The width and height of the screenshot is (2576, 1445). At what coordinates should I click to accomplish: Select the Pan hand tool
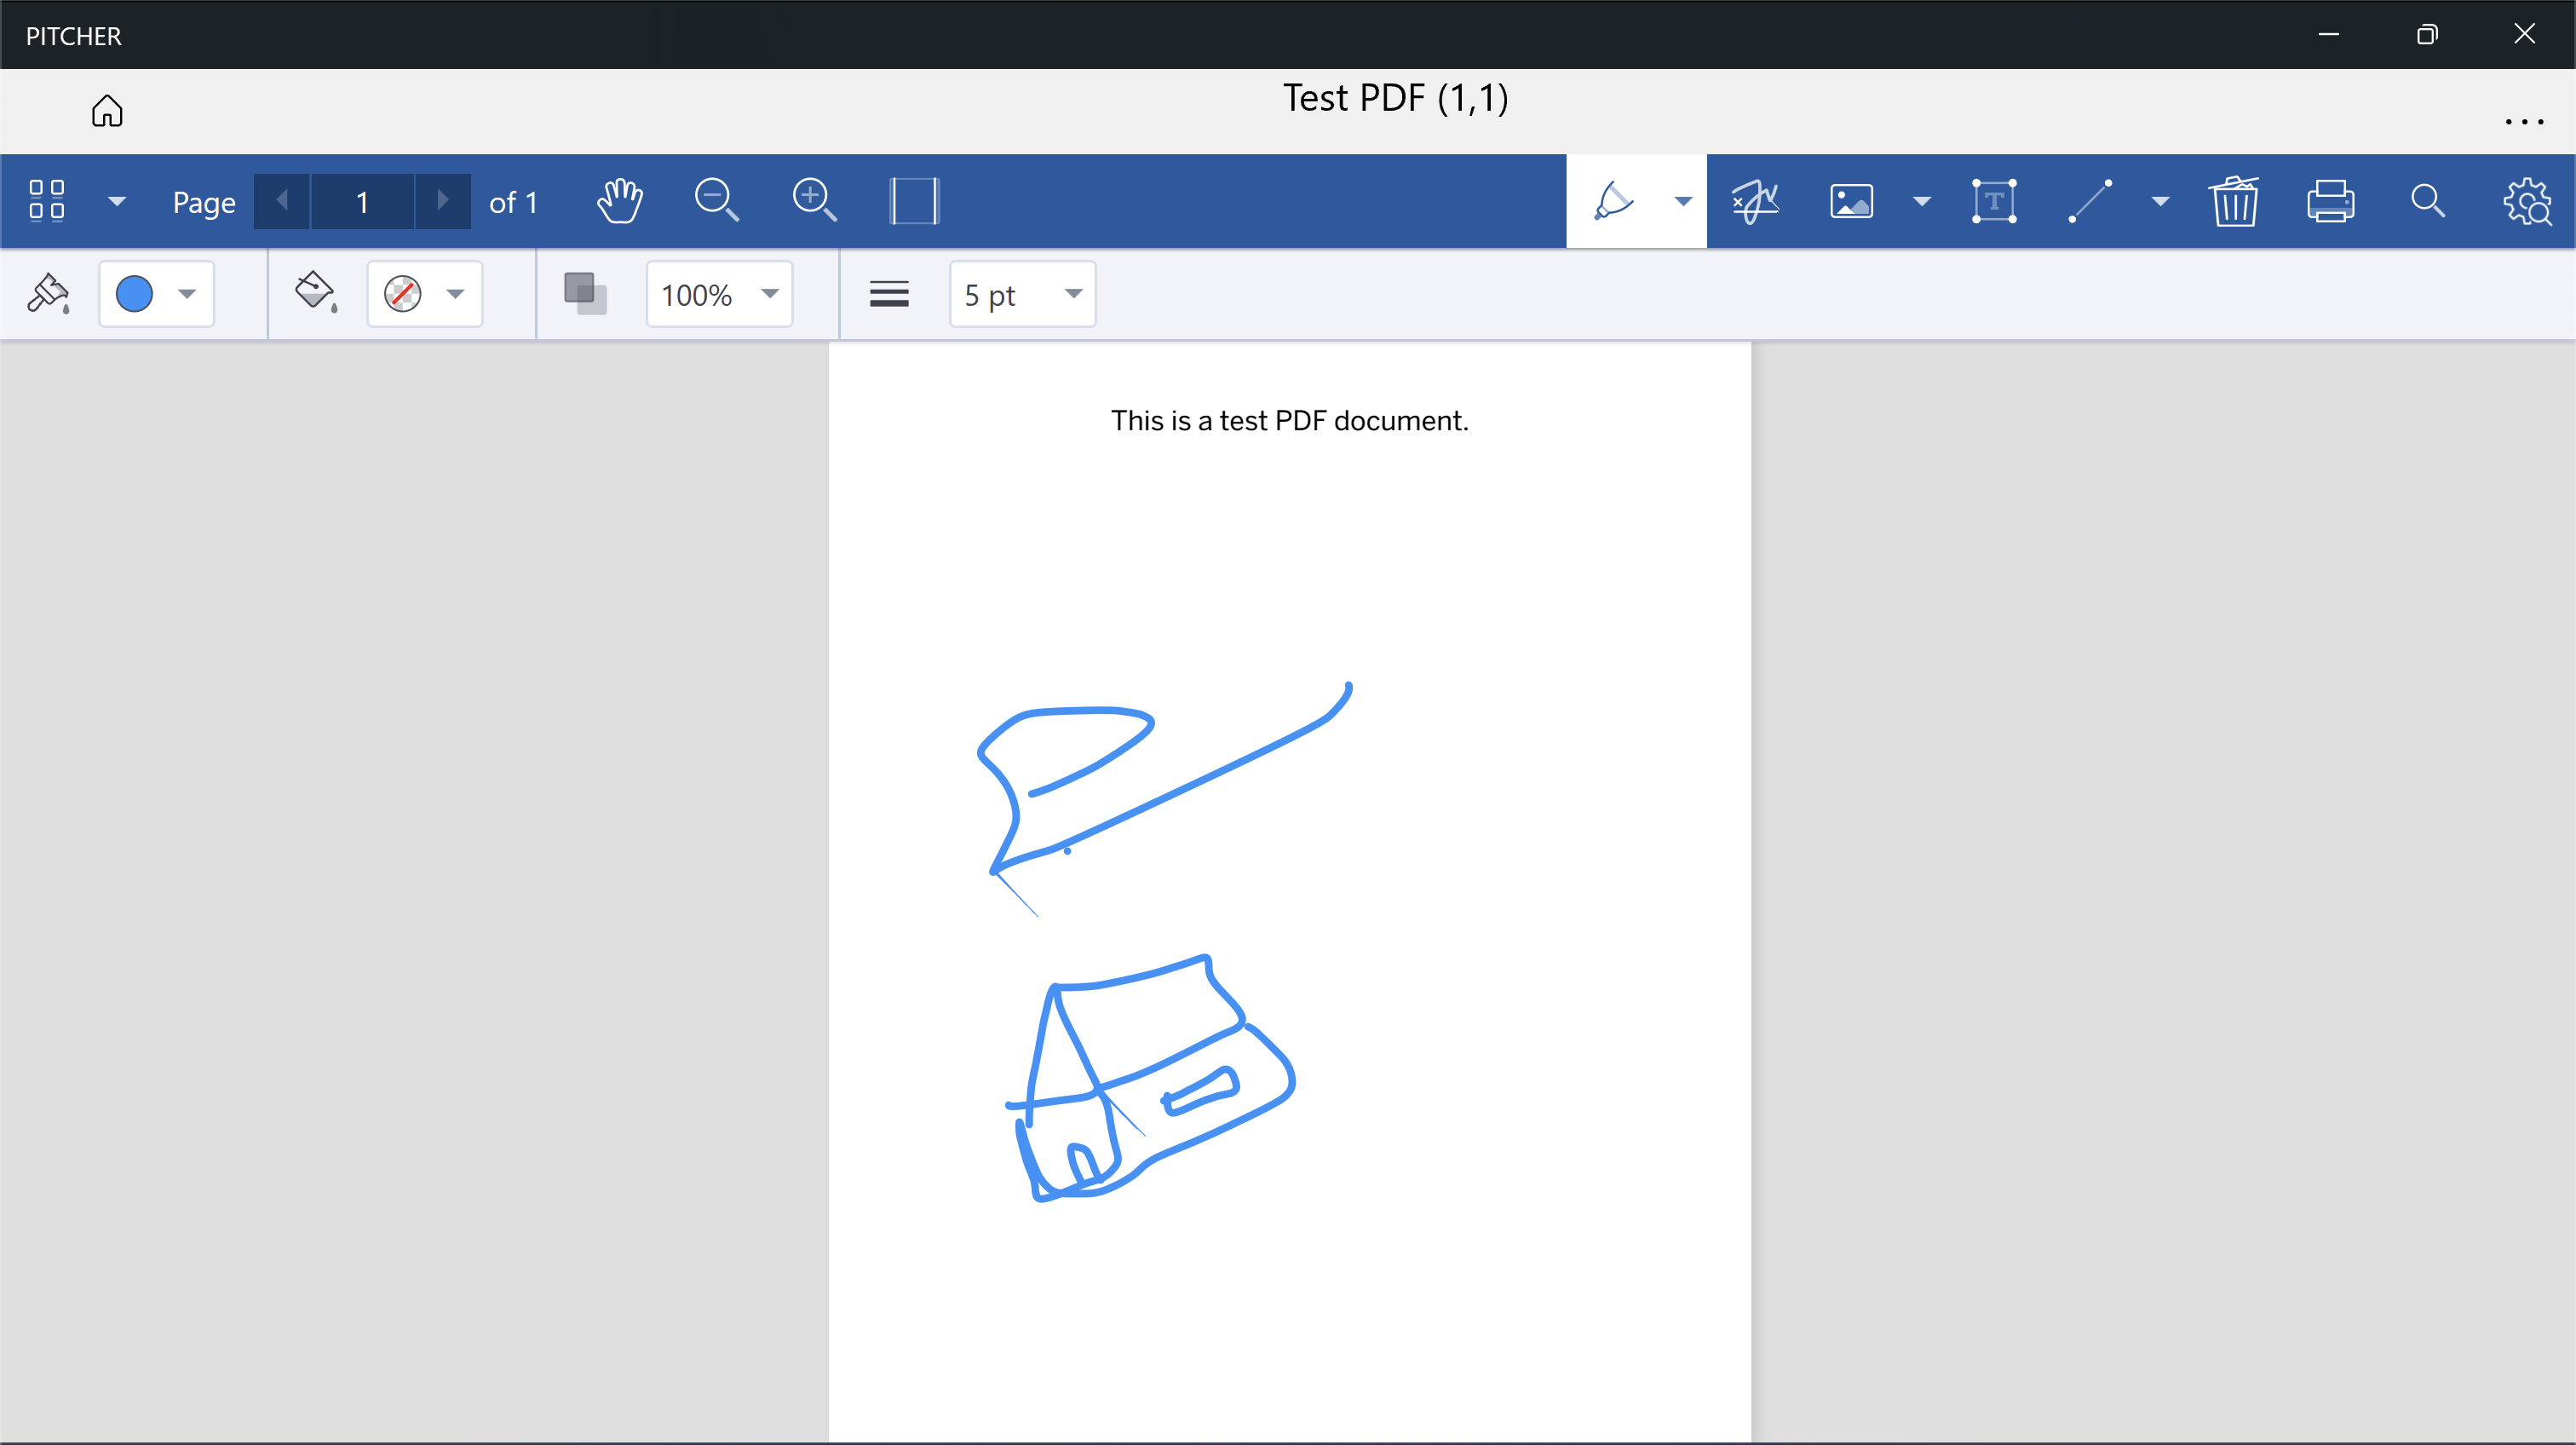click(620, 201)
